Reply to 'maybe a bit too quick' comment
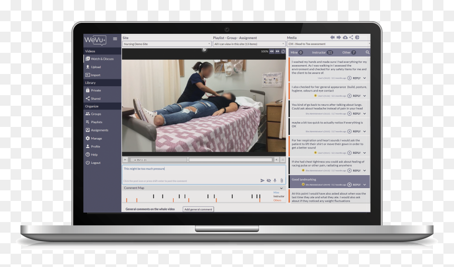The width and height of the screenshot is (454, 267). coord(357,131)
